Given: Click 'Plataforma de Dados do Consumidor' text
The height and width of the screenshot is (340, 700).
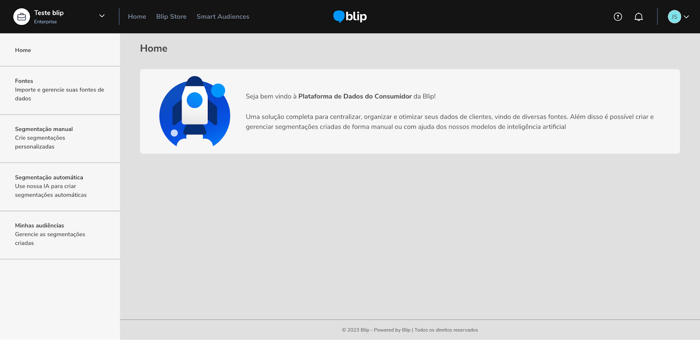Looking at the screenshot, I should (355, 96).
